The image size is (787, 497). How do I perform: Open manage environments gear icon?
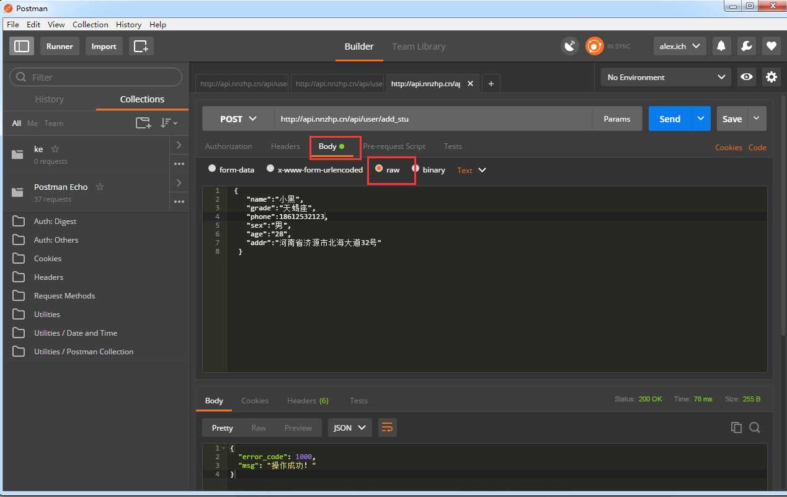tap(771, 77)
